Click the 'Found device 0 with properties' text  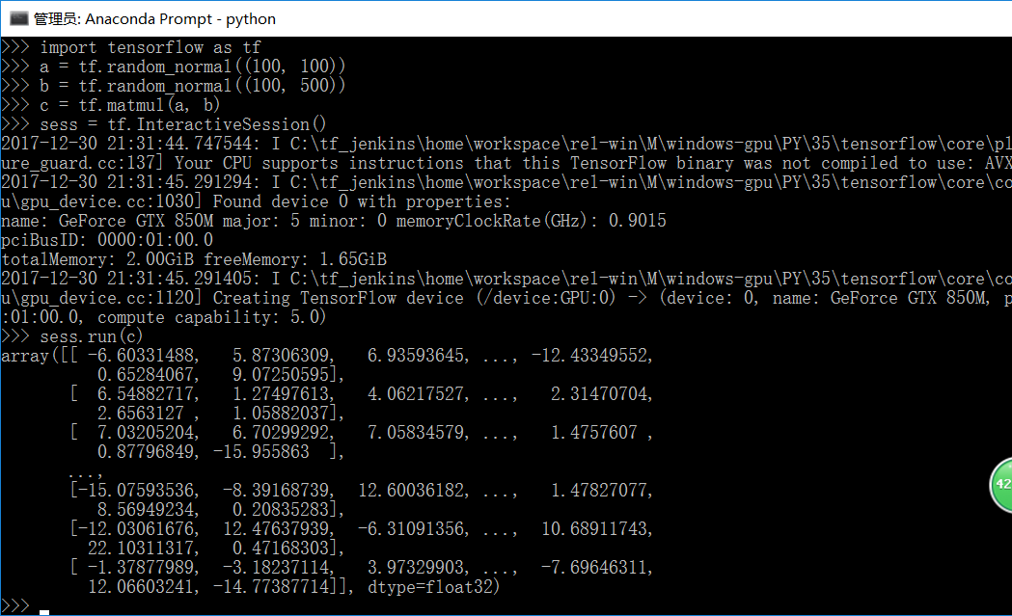coord(362,201)
